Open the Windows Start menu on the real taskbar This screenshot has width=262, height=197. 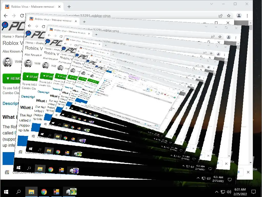click(6, 192)
